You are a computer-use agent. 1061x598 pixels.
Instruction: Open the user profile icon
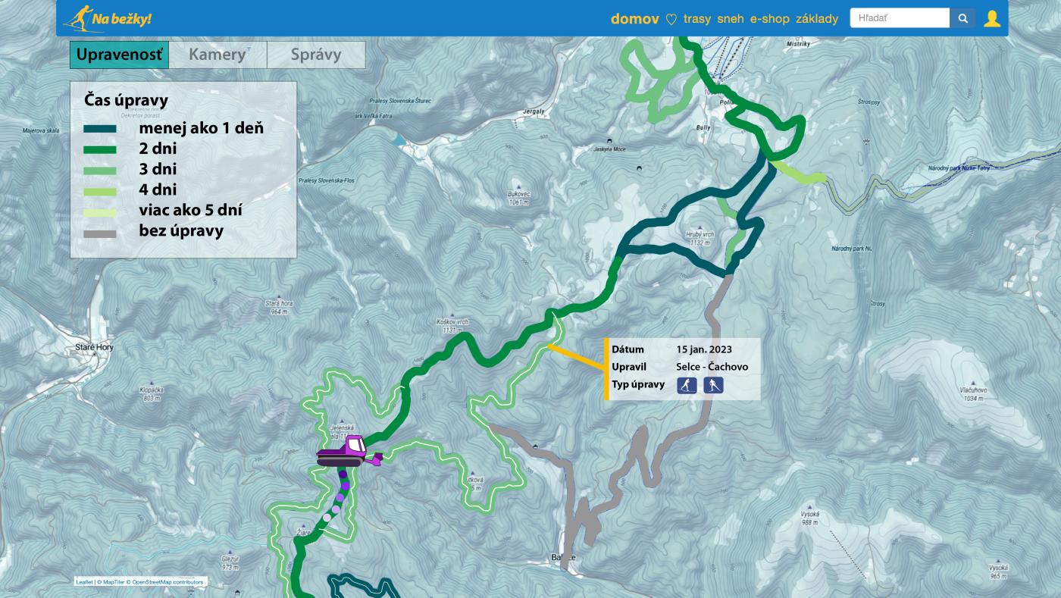click(992, 18)
